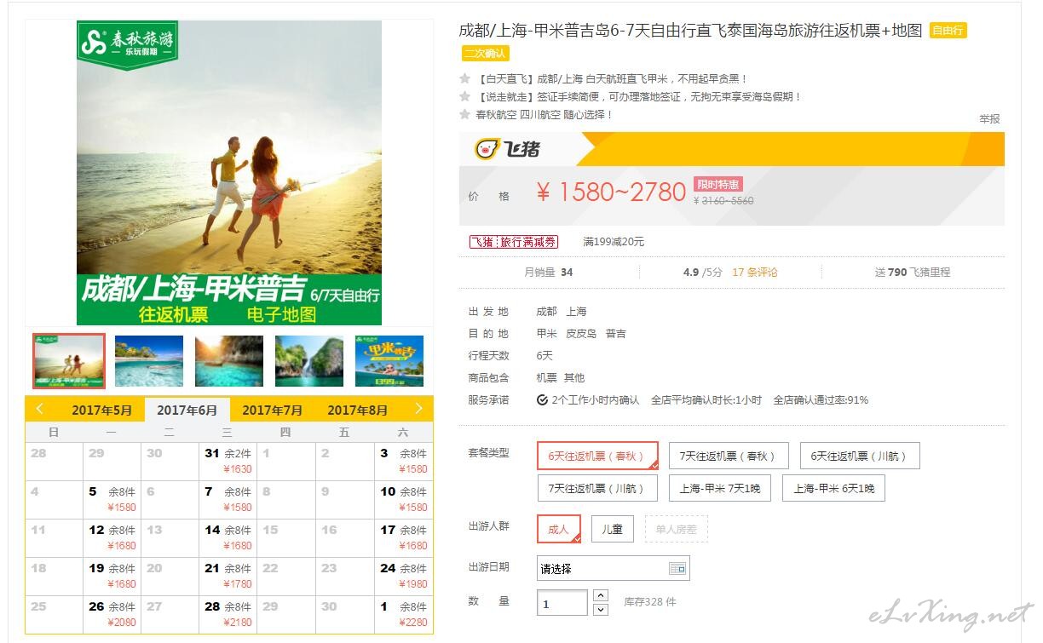Image resolution: width=1043 pixels, height=643 pixels.
Task: Click the 限时特惠 label
Action: [717, 184]
